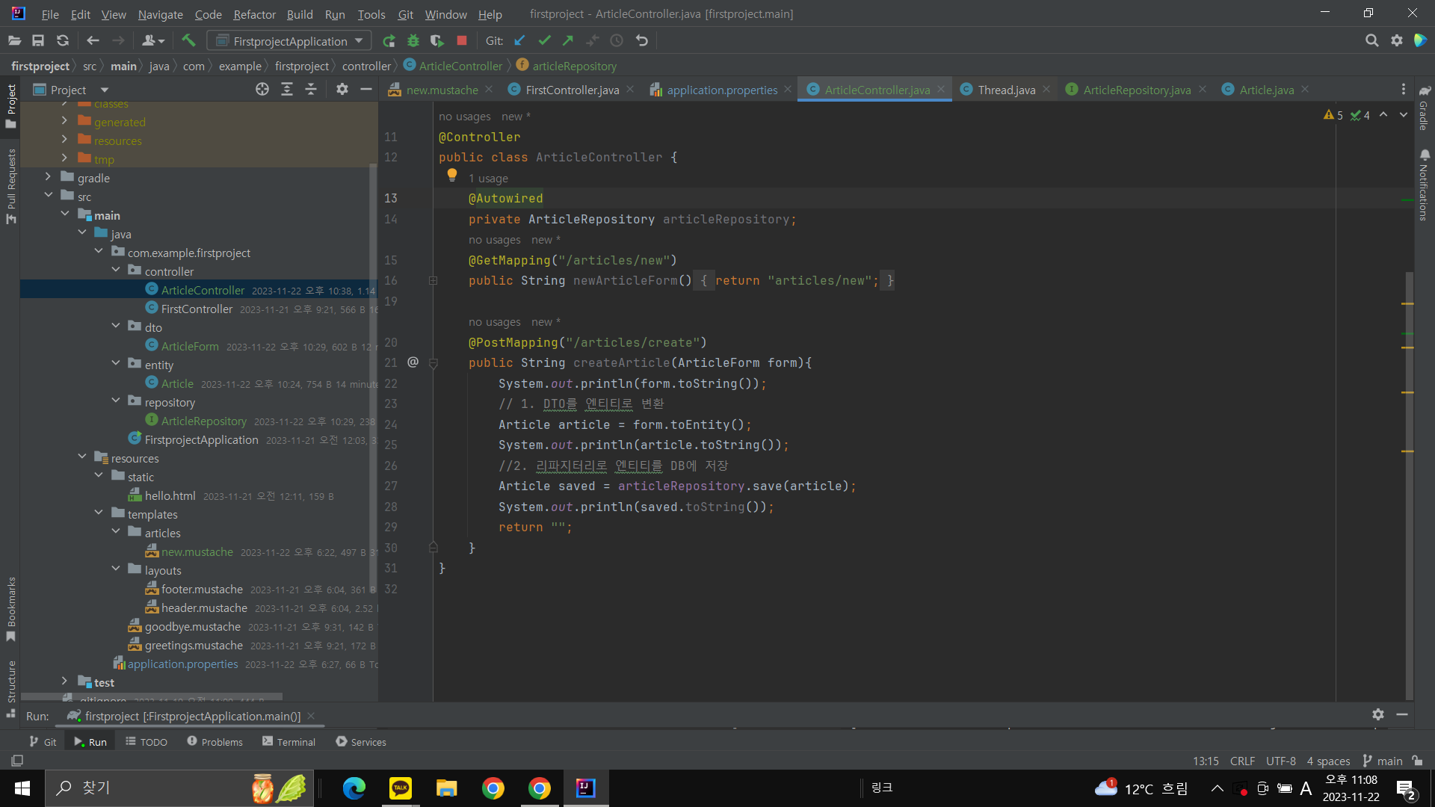Click Save All toolbar icon
The image size is (1435, 807).
(x=38, y=41)
